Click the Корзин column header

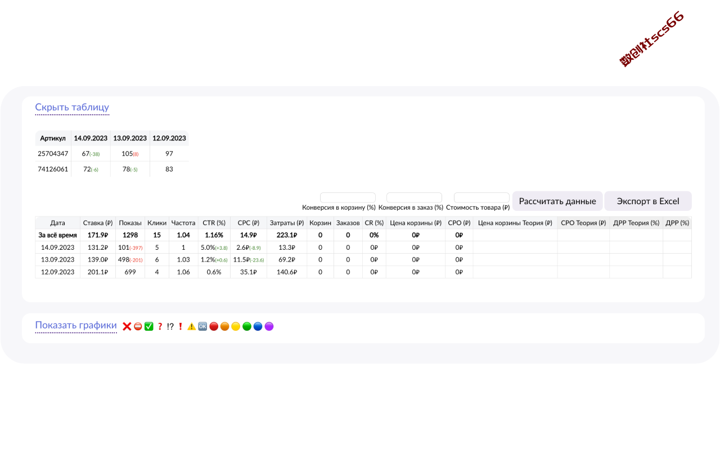pyautogui.click(x=320, y=223)
